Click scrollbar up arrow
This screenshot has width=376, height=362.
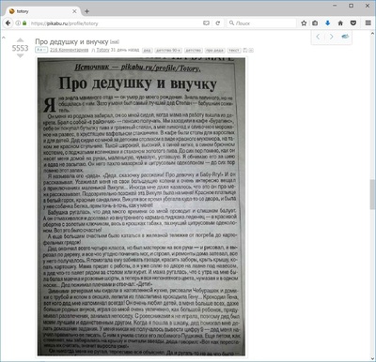372,33
